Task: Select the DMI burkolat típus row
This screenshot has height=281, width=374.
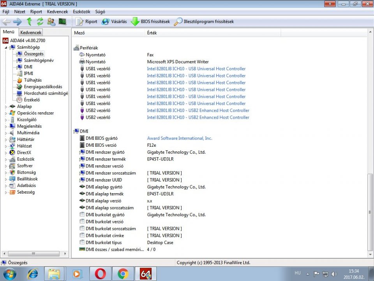Action: [x=126, y=242]
